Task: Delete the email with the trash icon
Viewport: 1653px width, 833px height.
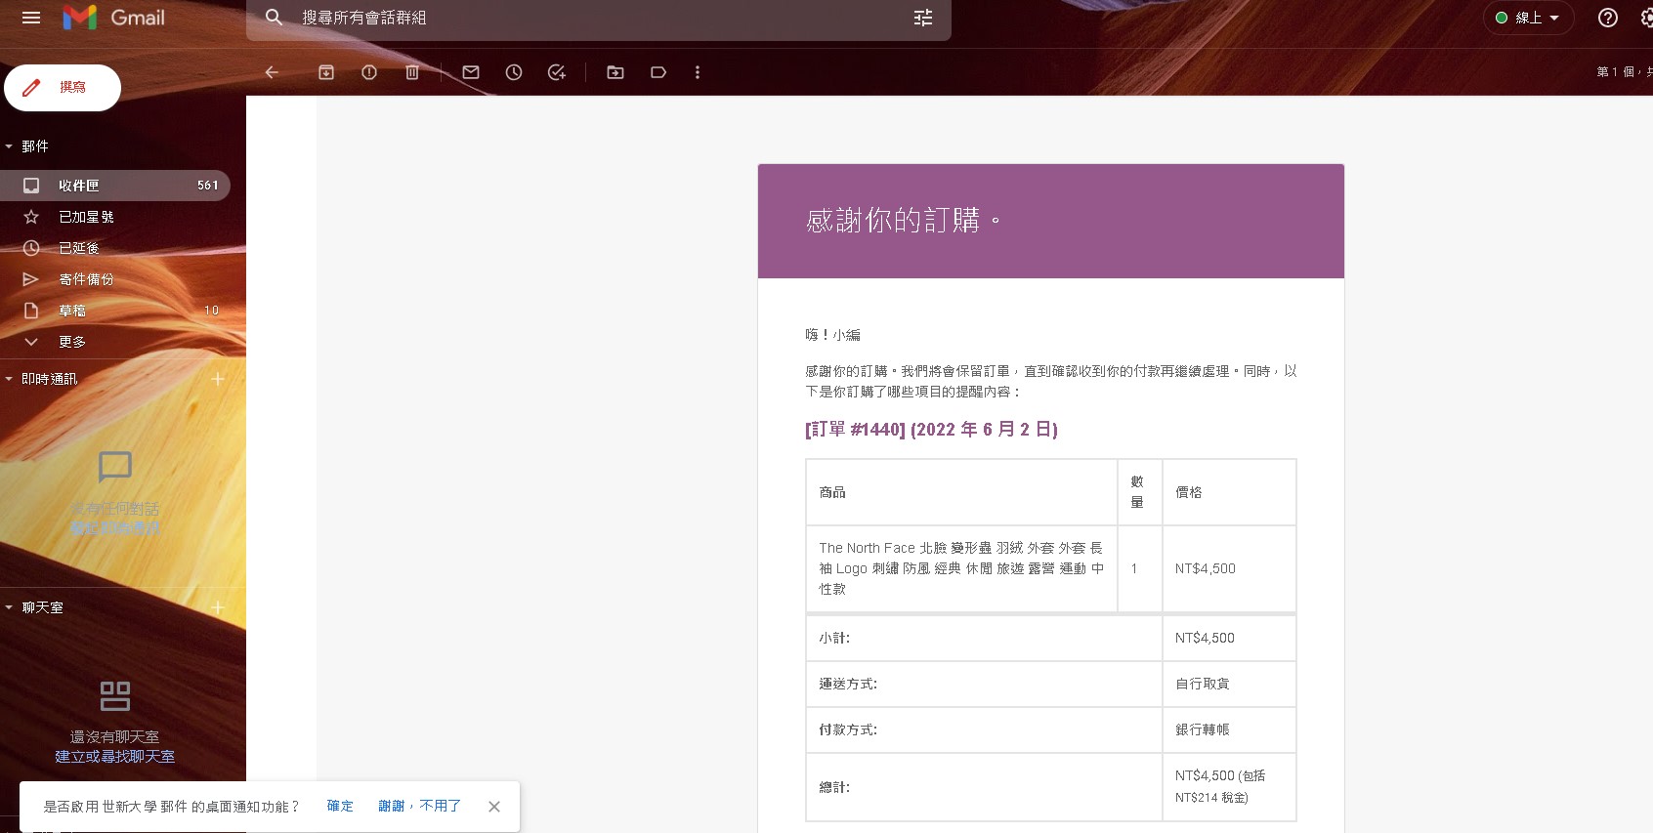Action: click(x=412, y=72)
